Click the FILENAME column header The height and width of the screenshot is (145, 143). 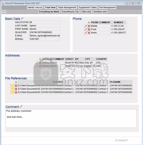coord(115,82)
